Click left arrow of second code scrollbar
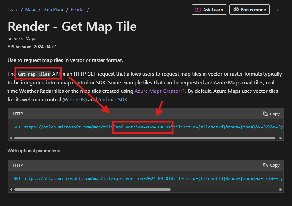Image resolution: width=292 pixels, height=206 pixels. coord(11,189)
